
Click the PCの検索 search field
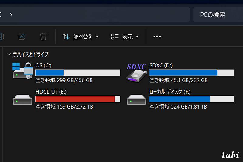click(218, 15)
